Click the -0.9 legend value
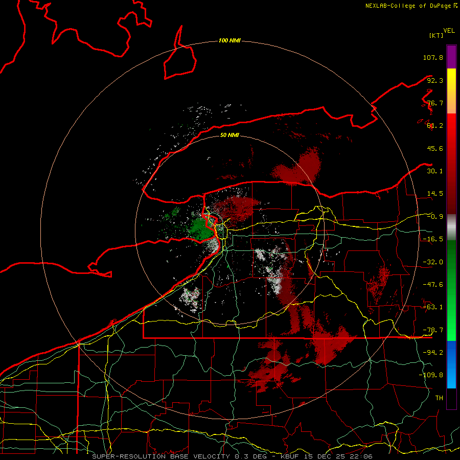The width and height of the screenshot is (460, 460). point(435,217)
